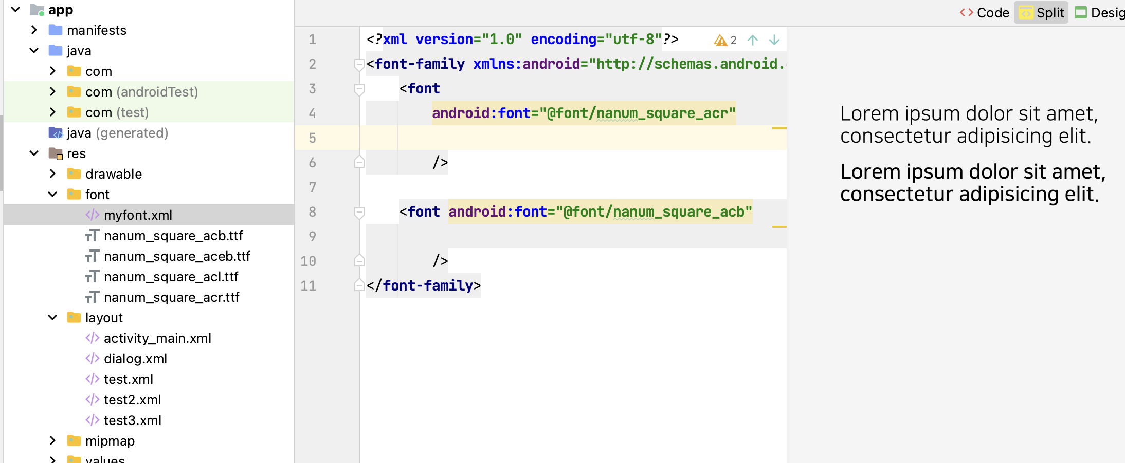The width and height of the screenshot is (1125, 463).
Task: Click the layout folder icon
Action: tap(74, 317)
